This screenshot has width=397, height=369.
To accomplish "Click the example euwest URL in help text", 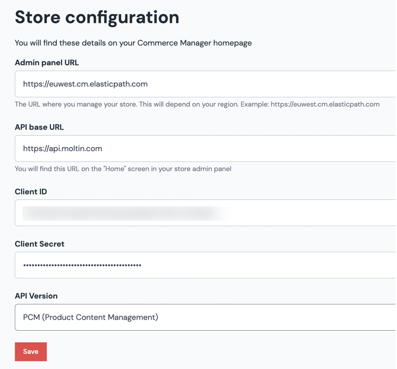I will (x=325, y=104).
